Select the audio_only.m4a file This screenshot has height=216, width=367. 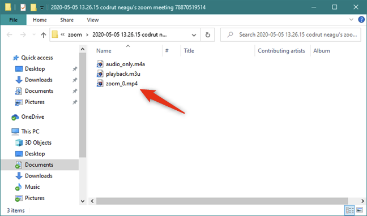point(125,64)
